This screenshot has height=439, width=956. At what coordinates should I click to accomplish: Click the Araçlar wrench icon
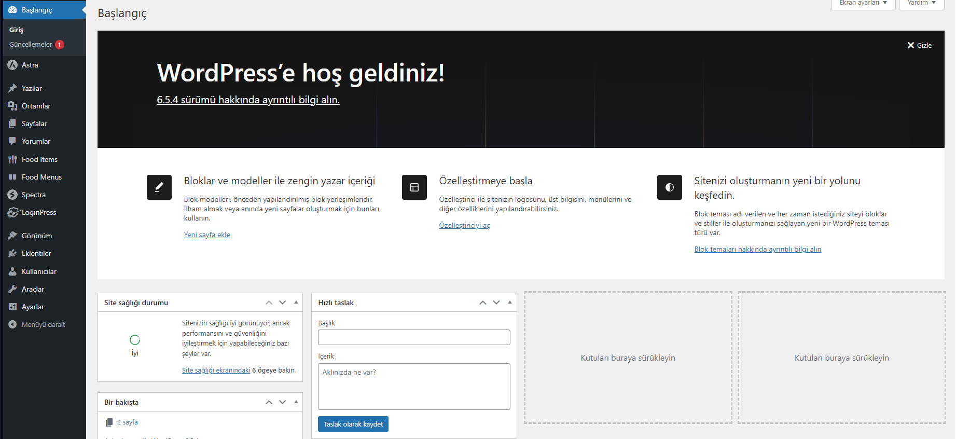point(12,289)
